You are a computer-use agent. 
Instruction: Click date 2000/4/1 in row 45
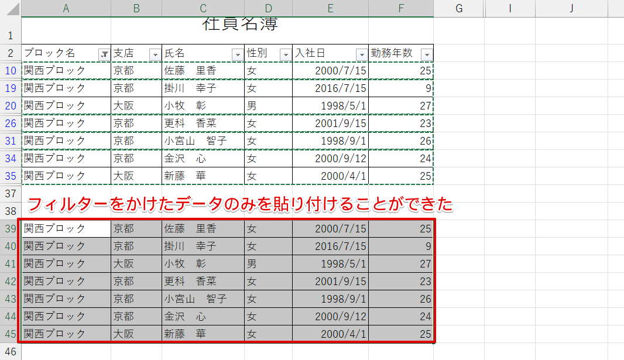pos(344,334)
